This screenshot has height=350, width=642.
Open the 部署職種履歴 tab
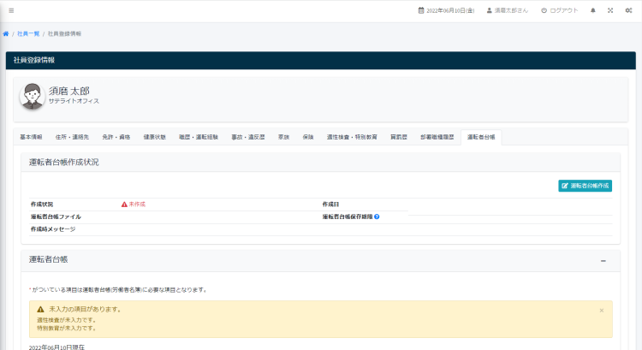pos(437,137)
